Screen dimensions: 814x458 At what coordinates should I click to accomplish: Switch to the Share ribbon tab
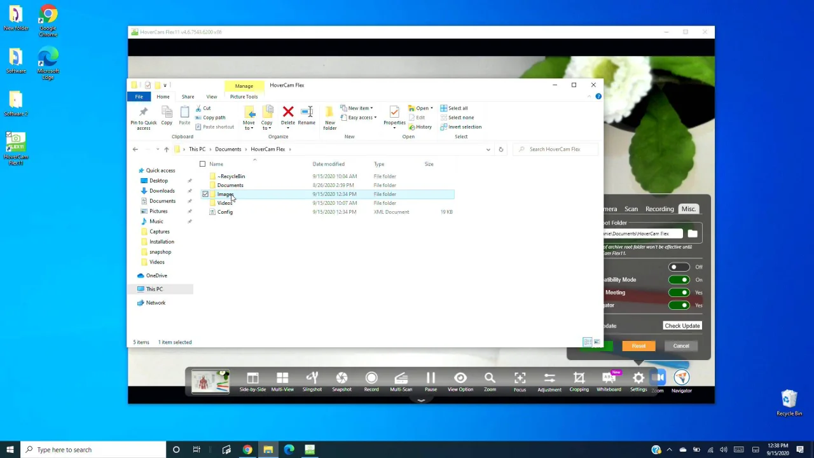pyautogui.click(x=188, y=97)
